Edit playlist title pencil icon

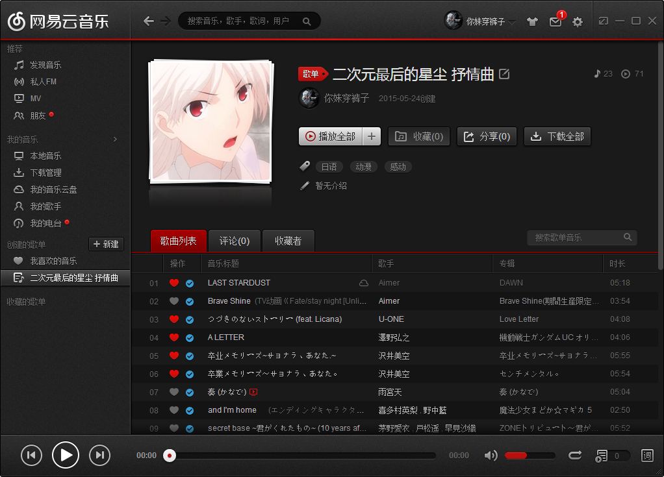(504, 75)
